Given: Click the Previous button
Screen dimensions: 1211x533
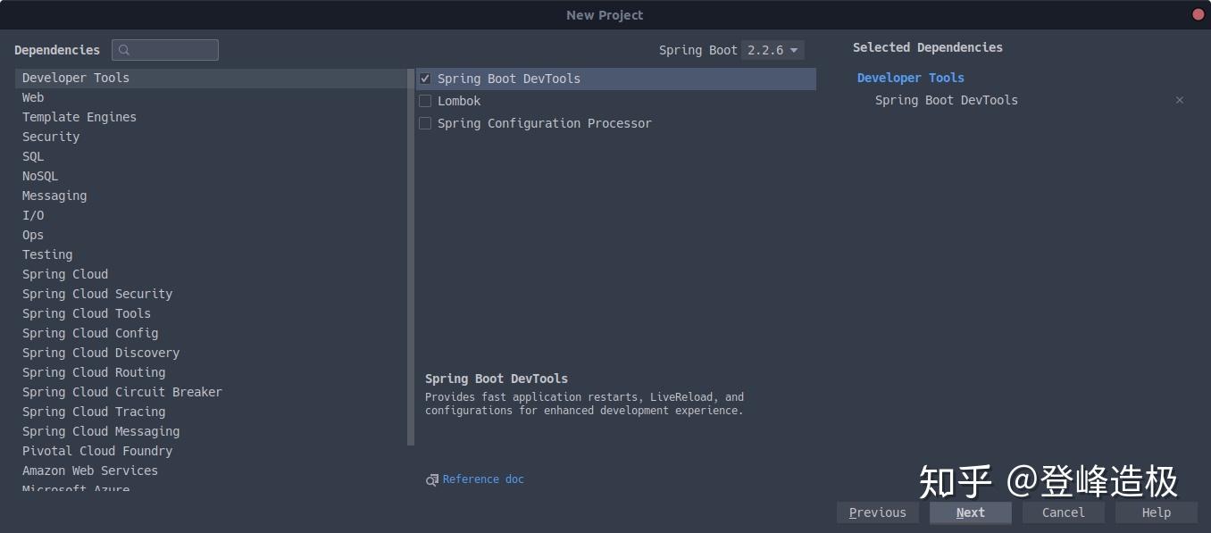Looking at the screenshot, I should click(877, 512).
